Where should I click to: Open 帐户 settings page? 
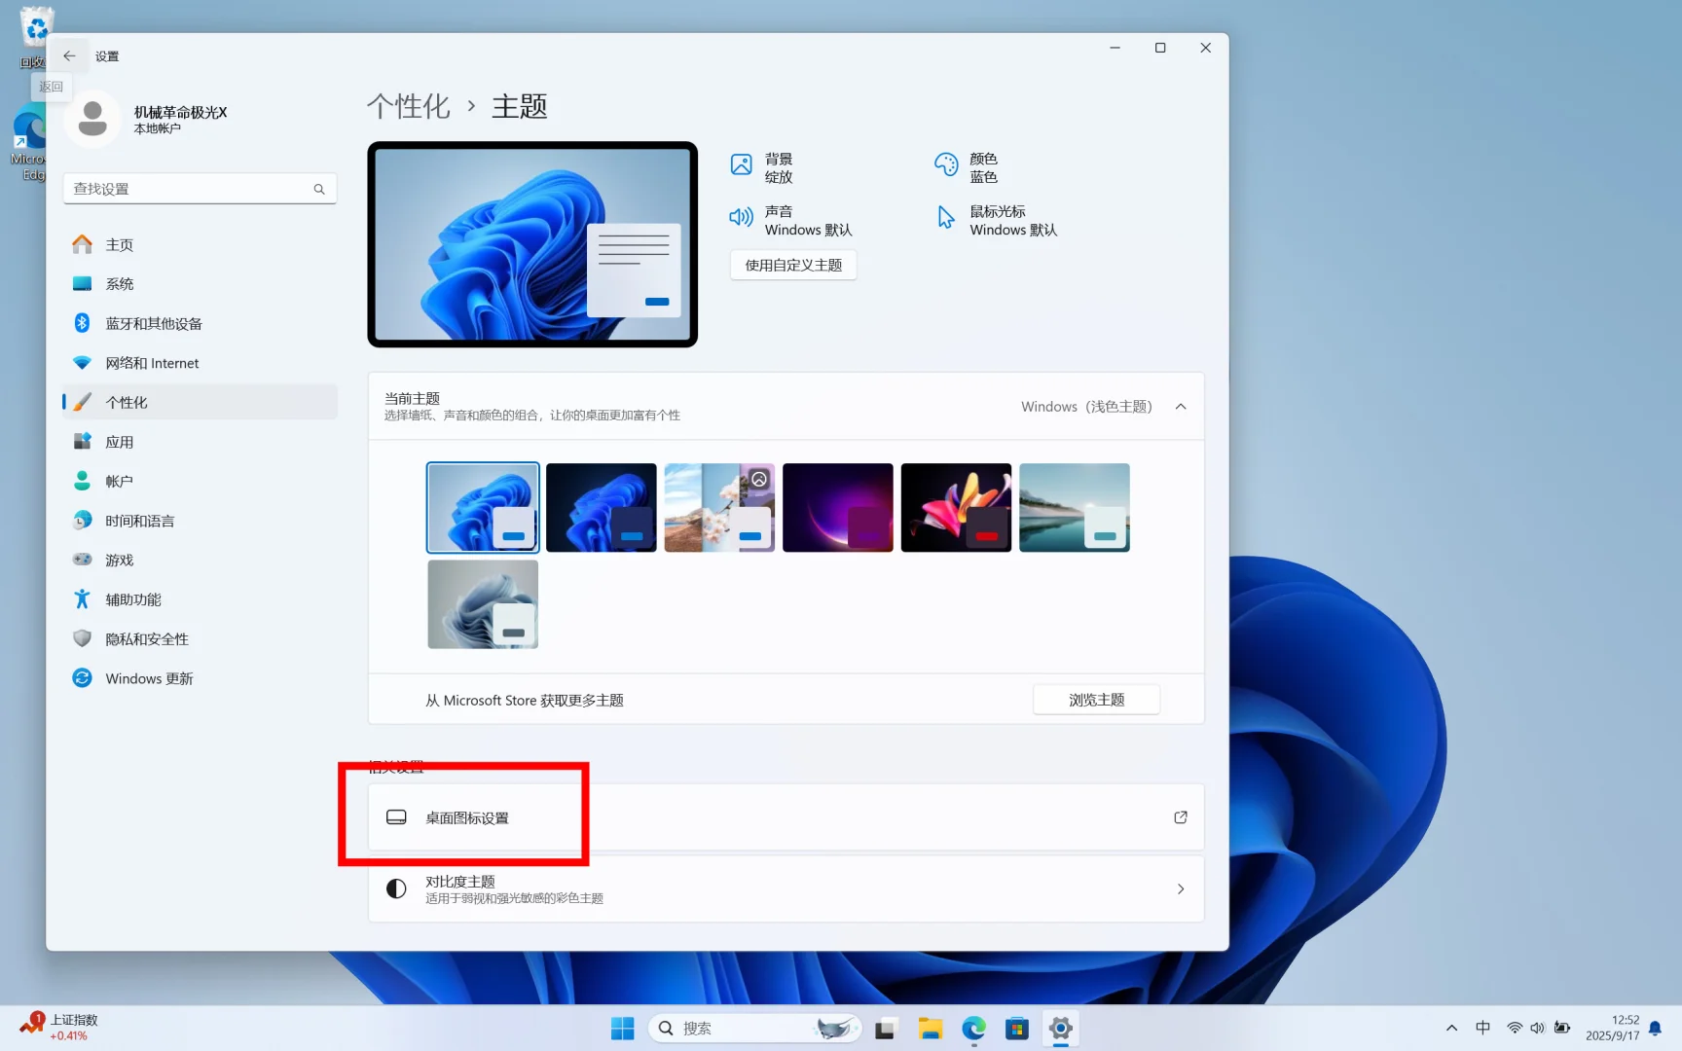pyautogui.click(x=120, y=480)
